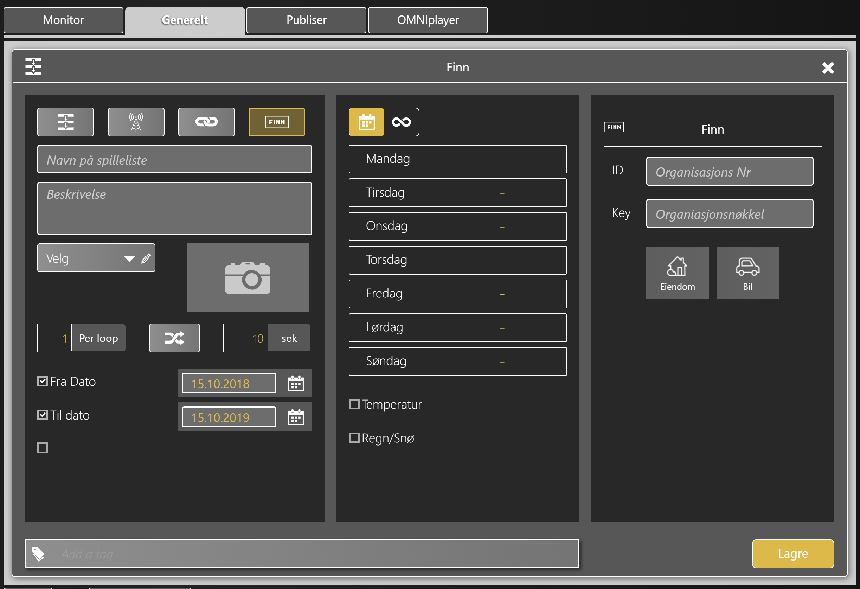This screenshot has height=589, width=860.
Task: Click the 15.10.2019 date field
Action: pos(229,417)
